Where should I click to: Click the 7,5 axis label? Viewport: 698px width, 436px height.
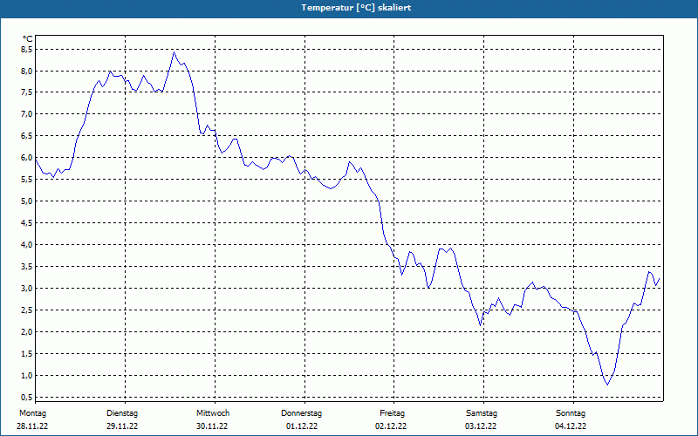click(27, 92)
